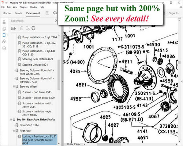Open bookmark Steering Linkage 8121
The image size is (183, 146).
pos(35,65)
